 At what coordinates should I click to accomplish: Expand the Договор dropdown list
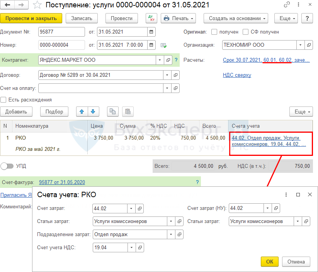(x=167, y=75)
